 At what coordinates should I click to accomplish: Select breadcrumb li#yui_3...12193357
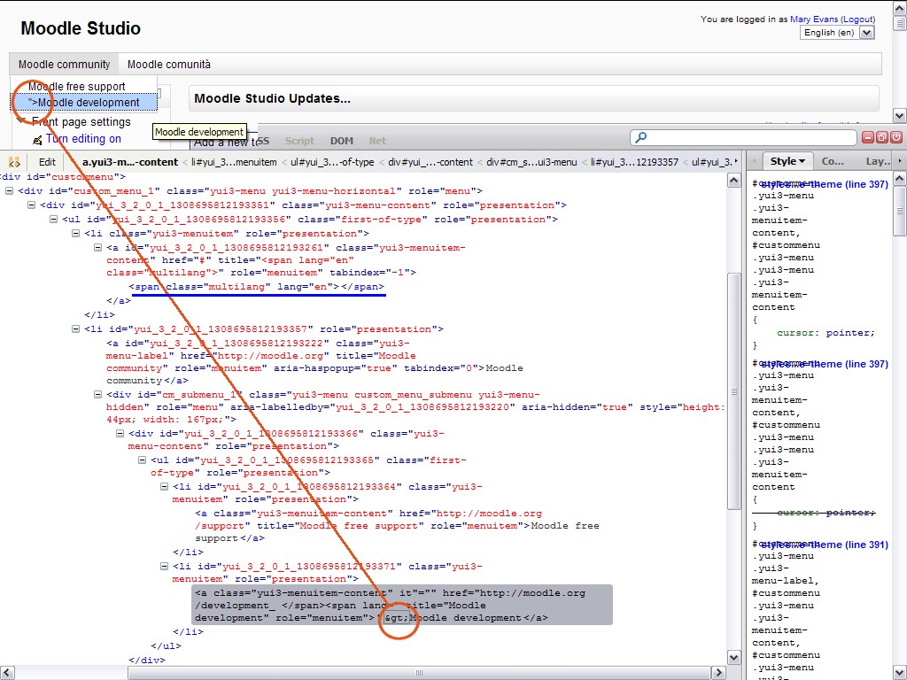pyautogui.click(x=634, y=163)
